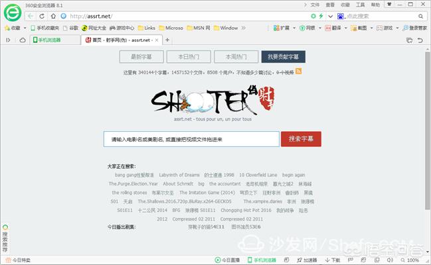The width and height of the screenshot is (431, 265).
Task: Expand the 截图 dropdown arrow
Action: (x=371, y=28)
